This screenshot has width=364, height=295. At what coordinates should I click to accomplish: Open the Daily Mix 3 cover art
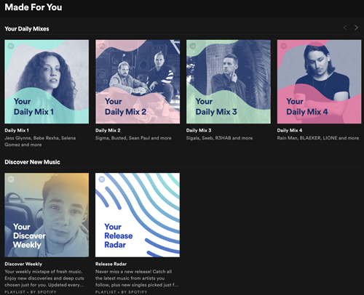(x=229, y=82)
